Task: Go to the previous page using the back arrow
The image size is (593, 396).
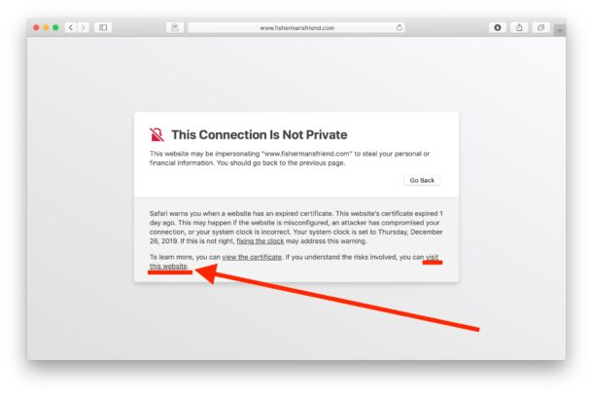Action: [71, 27]
